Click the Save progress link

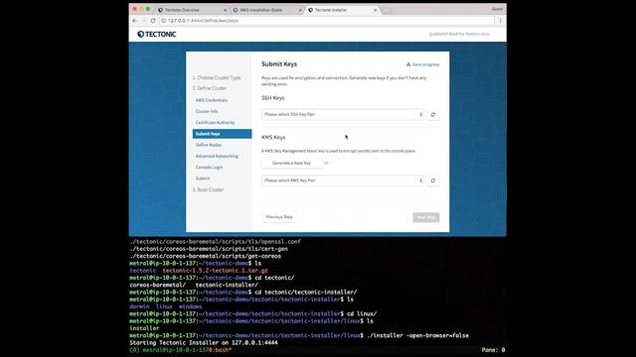coord(422,64)
